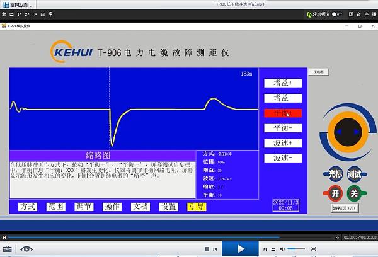This screenshot has width=378, height=257.
Task: Click the eye icon in the player bar
Action: coord(26,249)
